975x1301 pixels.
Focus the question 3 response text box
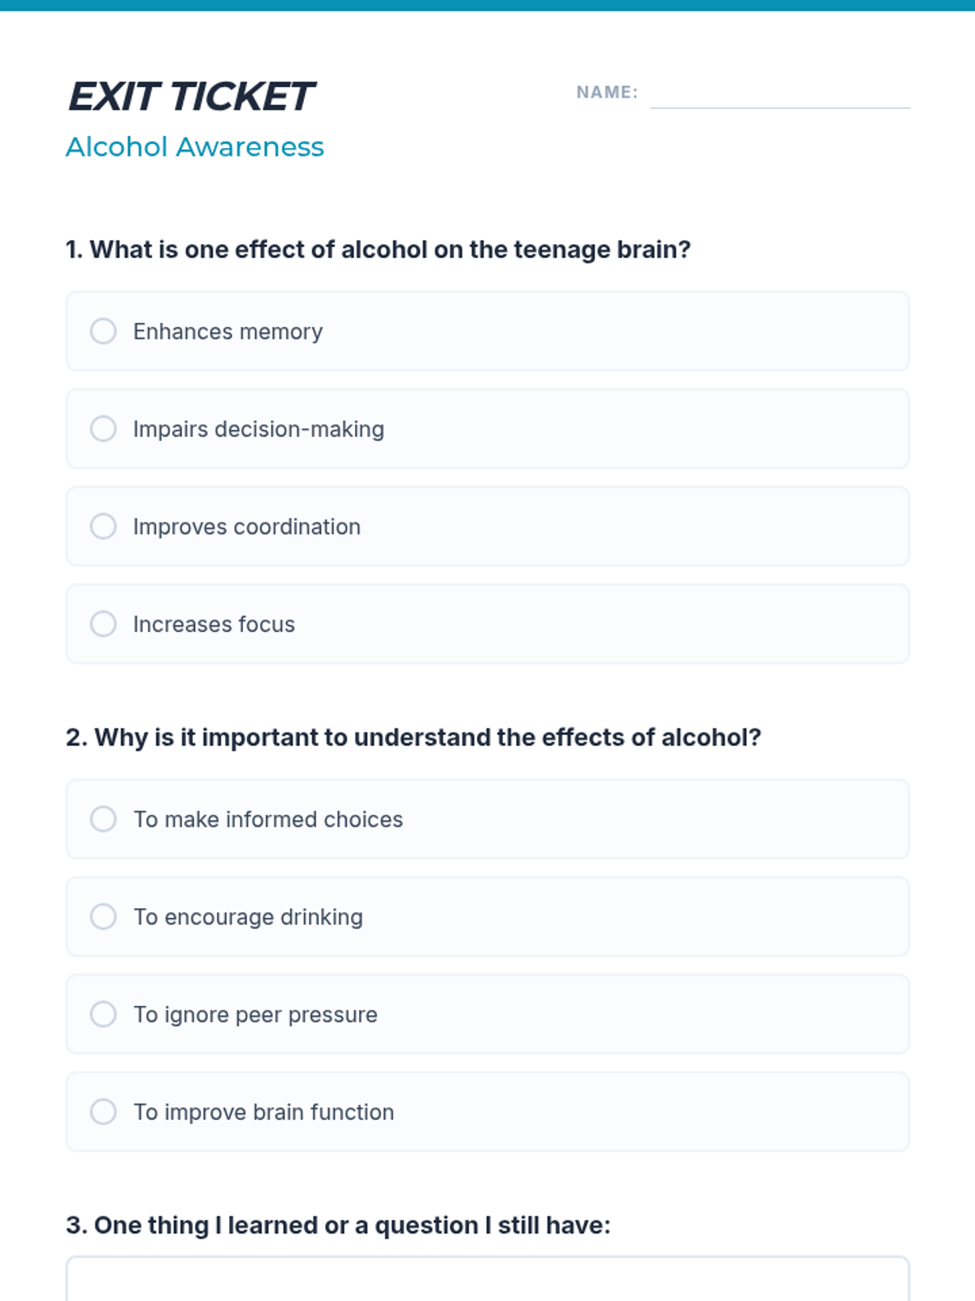(487, 1281)
